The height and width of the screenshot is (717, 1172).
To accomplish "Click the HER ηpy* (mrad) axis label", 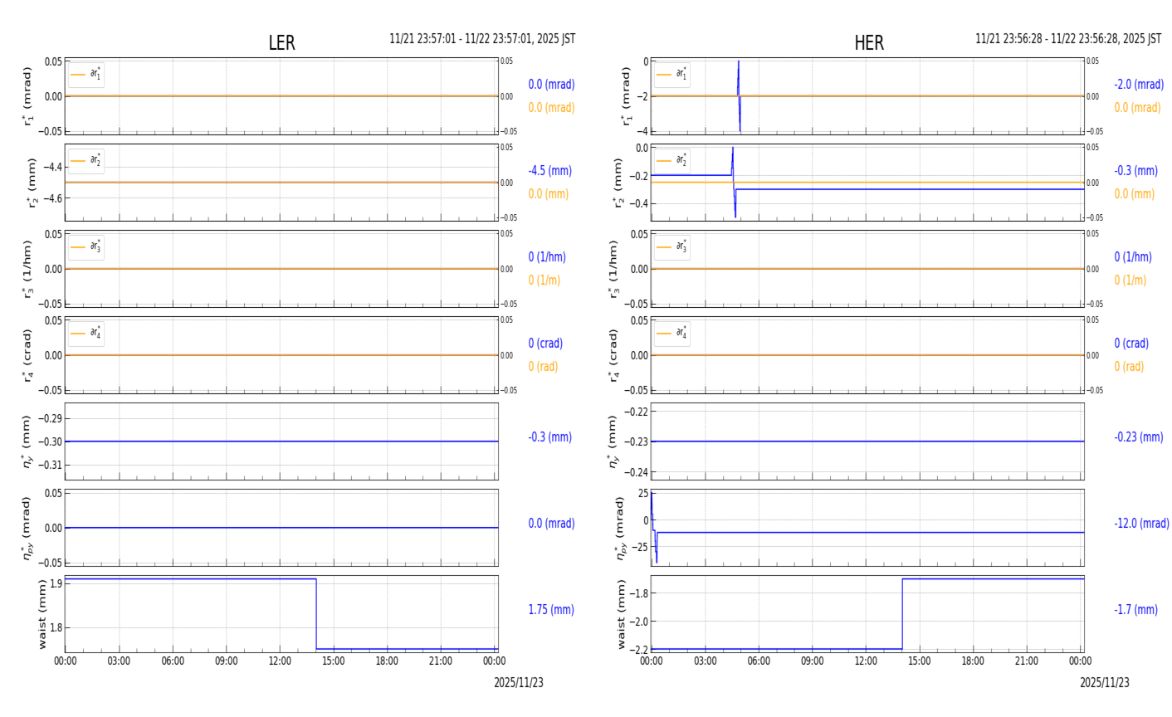I will (x=620, y=528).
